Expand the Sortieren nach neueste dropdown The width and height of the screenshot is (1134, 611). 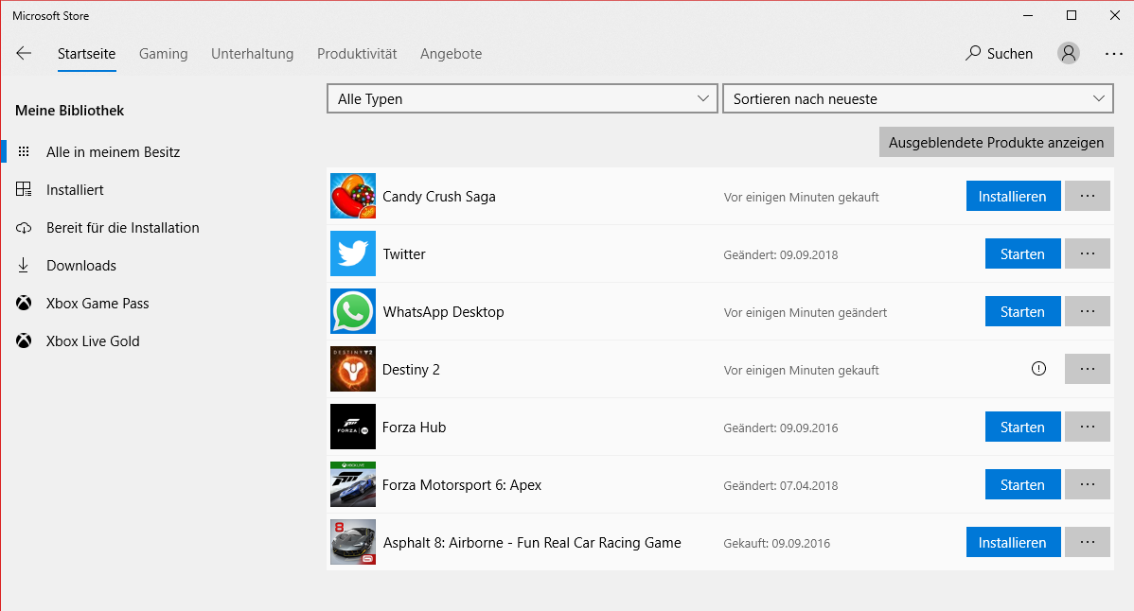click(918, 99)
